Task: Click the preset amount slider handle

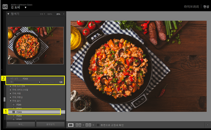Action: coord(39,82)
